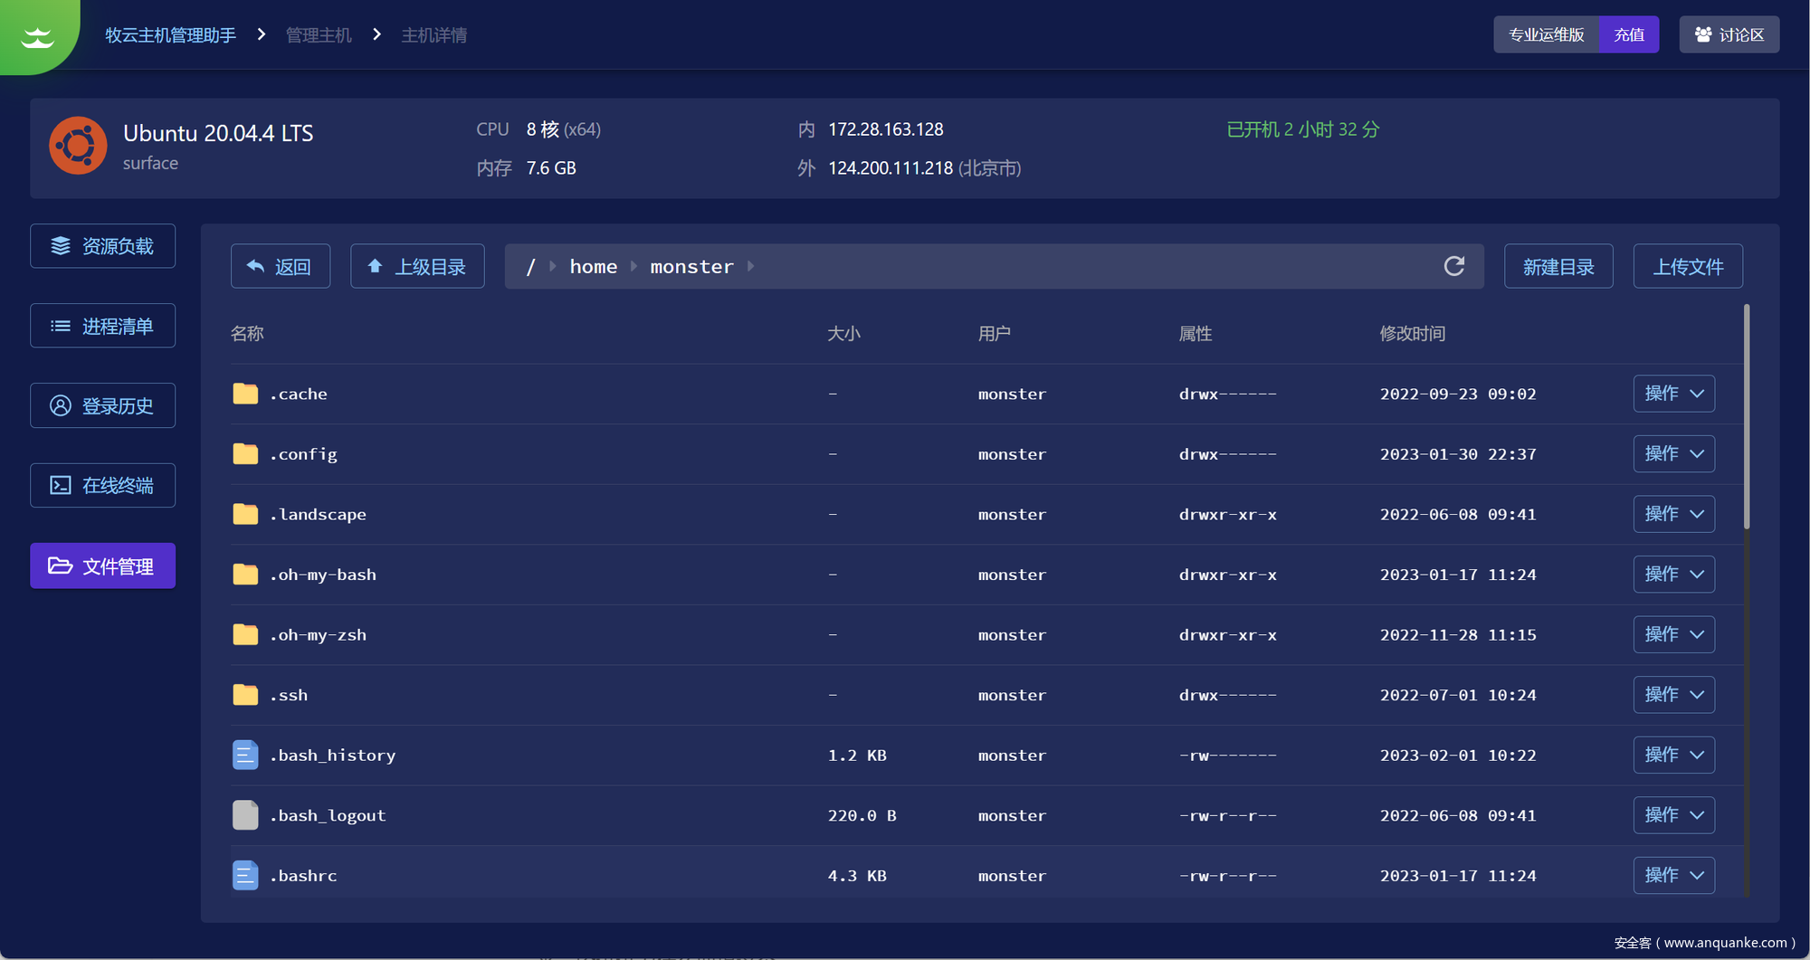Select 进程清单 in the sidebar
This screenshot has height=960, width=1810.
point(102,326)
